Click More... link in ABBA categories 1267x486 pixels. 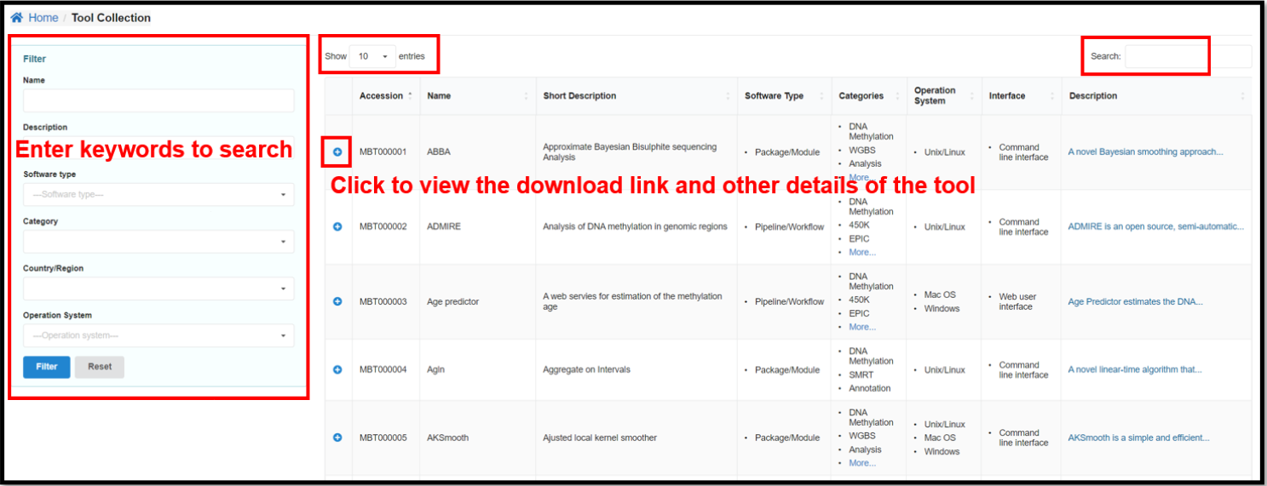(x=862, y=177)
